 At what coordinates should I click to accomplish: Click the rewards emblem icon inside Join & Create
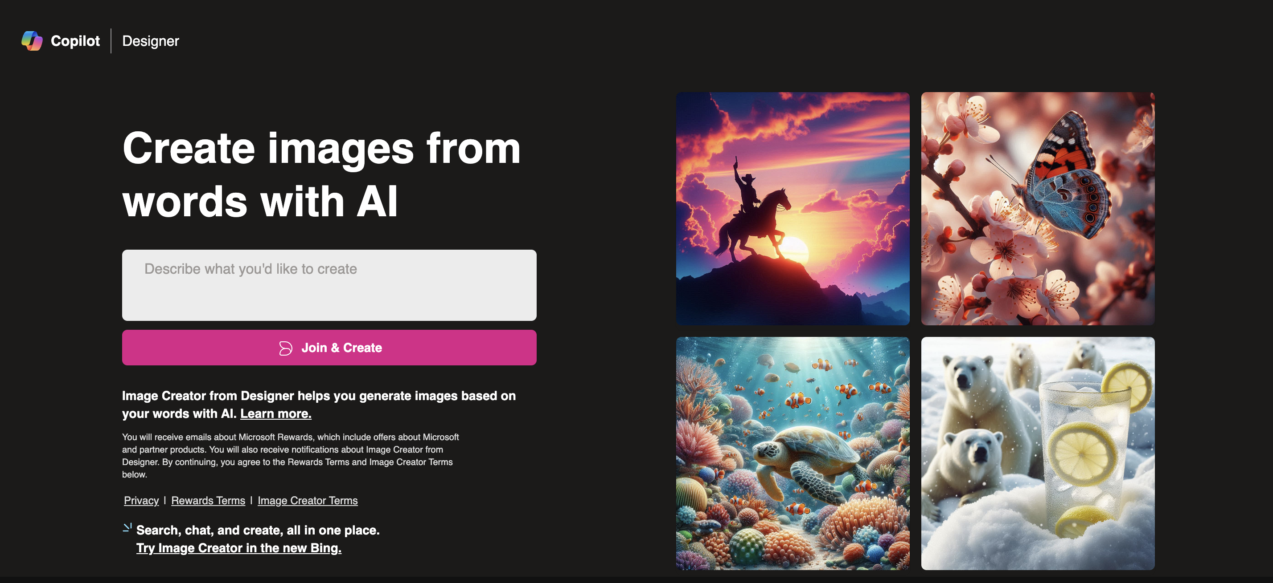point(286,348)
